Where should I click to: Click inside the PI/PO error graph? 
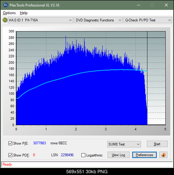[91, 78]
